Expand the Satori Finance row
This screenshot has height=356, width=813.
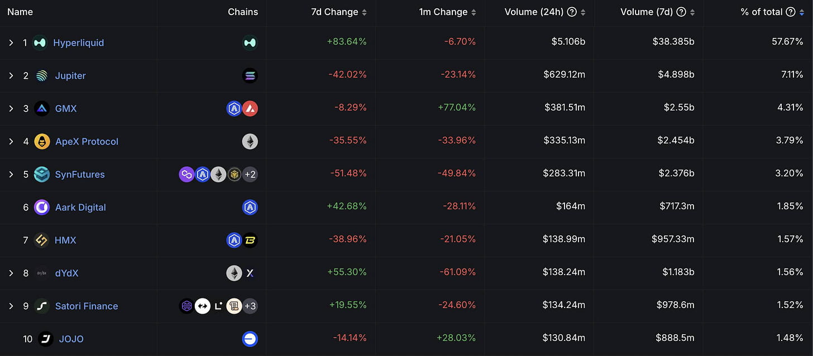pyautogui.click(x=11, y=306)
